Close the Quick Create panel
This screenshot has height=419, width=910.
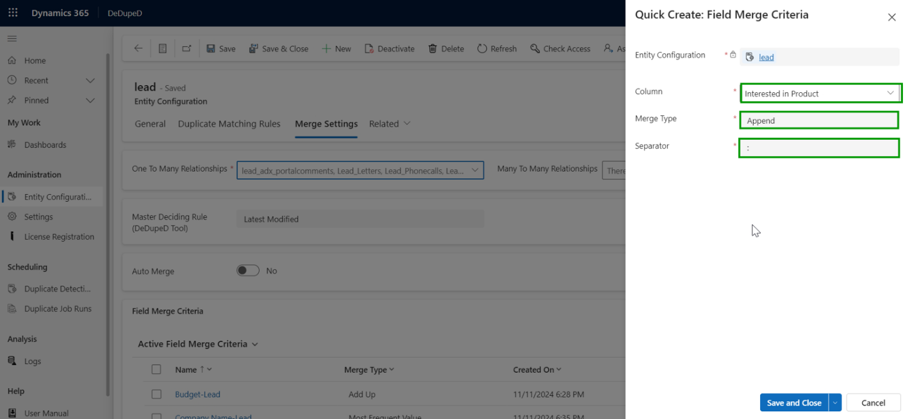point(891,17)
